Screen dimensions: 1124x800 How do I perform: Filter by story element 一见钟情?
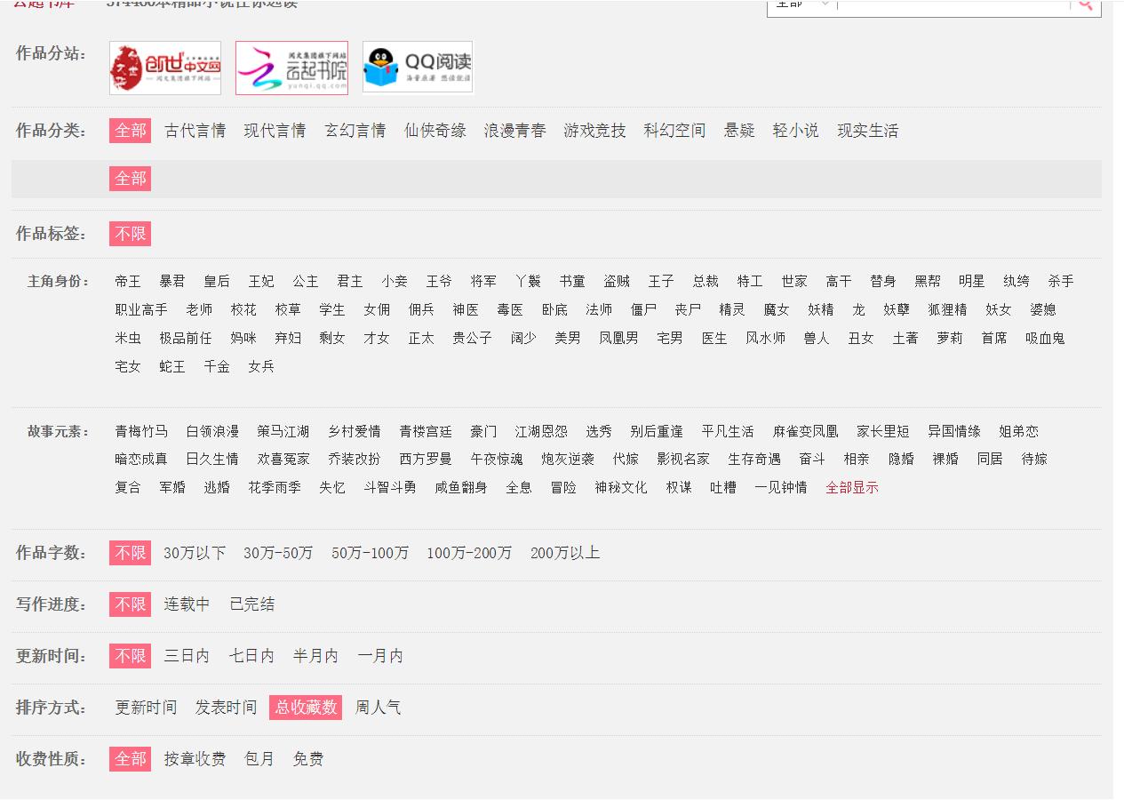(x=781, y=487)
